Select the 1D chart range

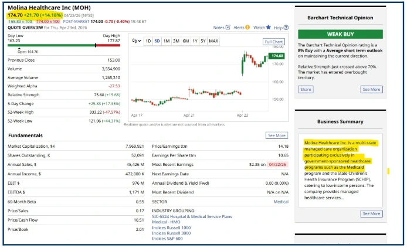tap(148, 41)
